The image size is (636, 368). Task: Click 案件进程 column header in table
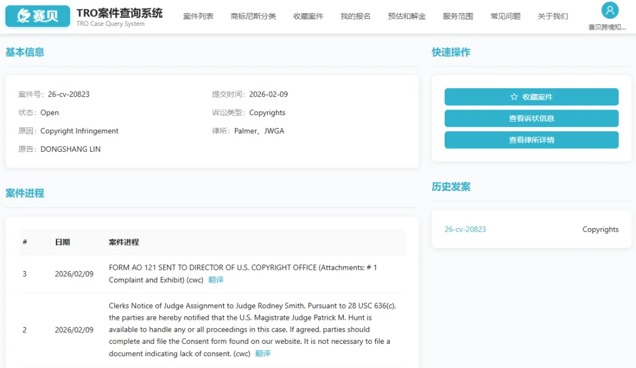tap(124, 242)
